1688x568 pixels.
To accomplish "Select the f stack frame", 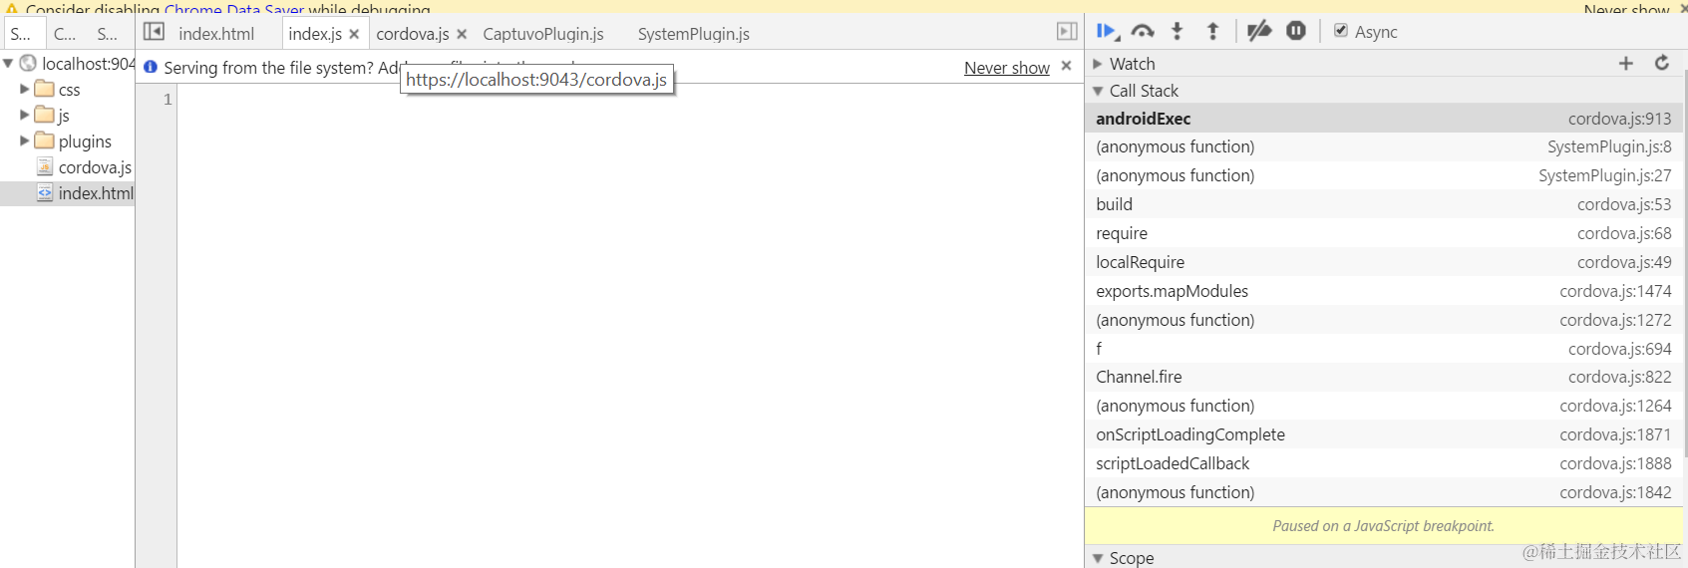I will tap(1384, 349).
